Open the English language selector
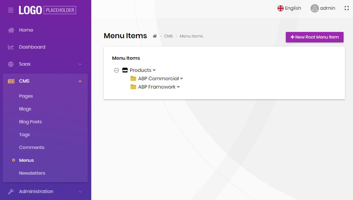The width and height of the screenshot is (353, 200). 289,8
